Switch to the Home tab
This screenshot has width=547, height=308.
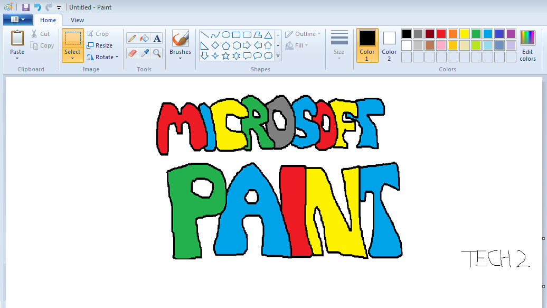48,20
